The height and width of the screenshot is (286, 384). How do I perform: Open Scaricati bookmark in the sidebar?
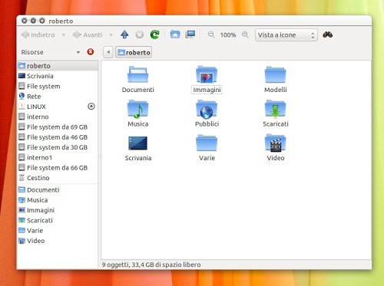(58, 220)
